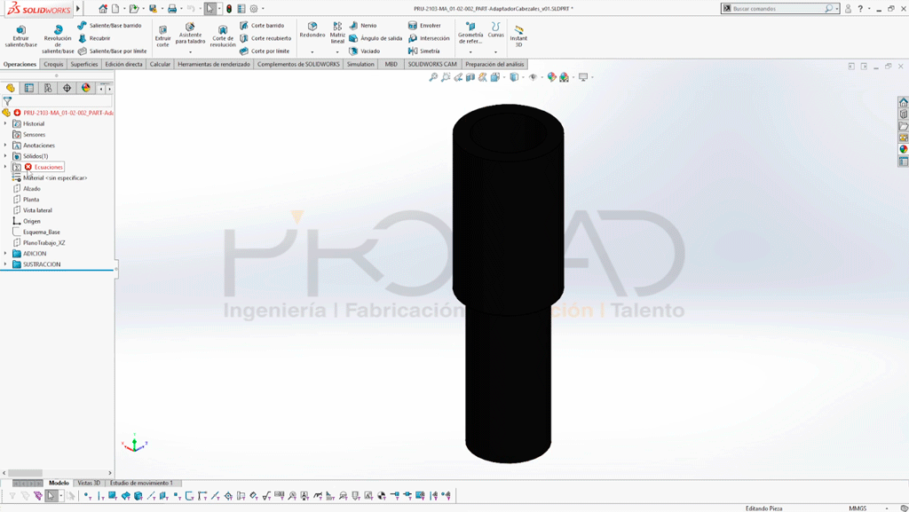Select Revolución de saliente/base tool
This screenshot has height=512, width=909.
tap(58, 39)
